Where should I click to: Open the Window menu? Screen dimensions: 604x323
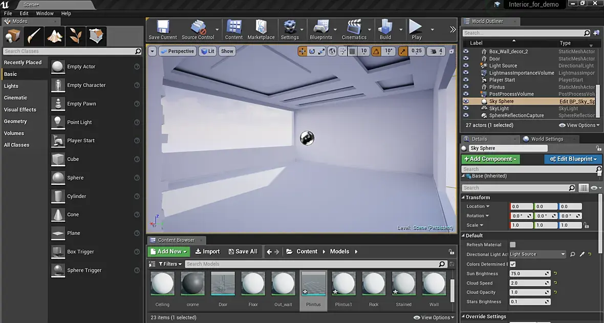click(45, 13)
